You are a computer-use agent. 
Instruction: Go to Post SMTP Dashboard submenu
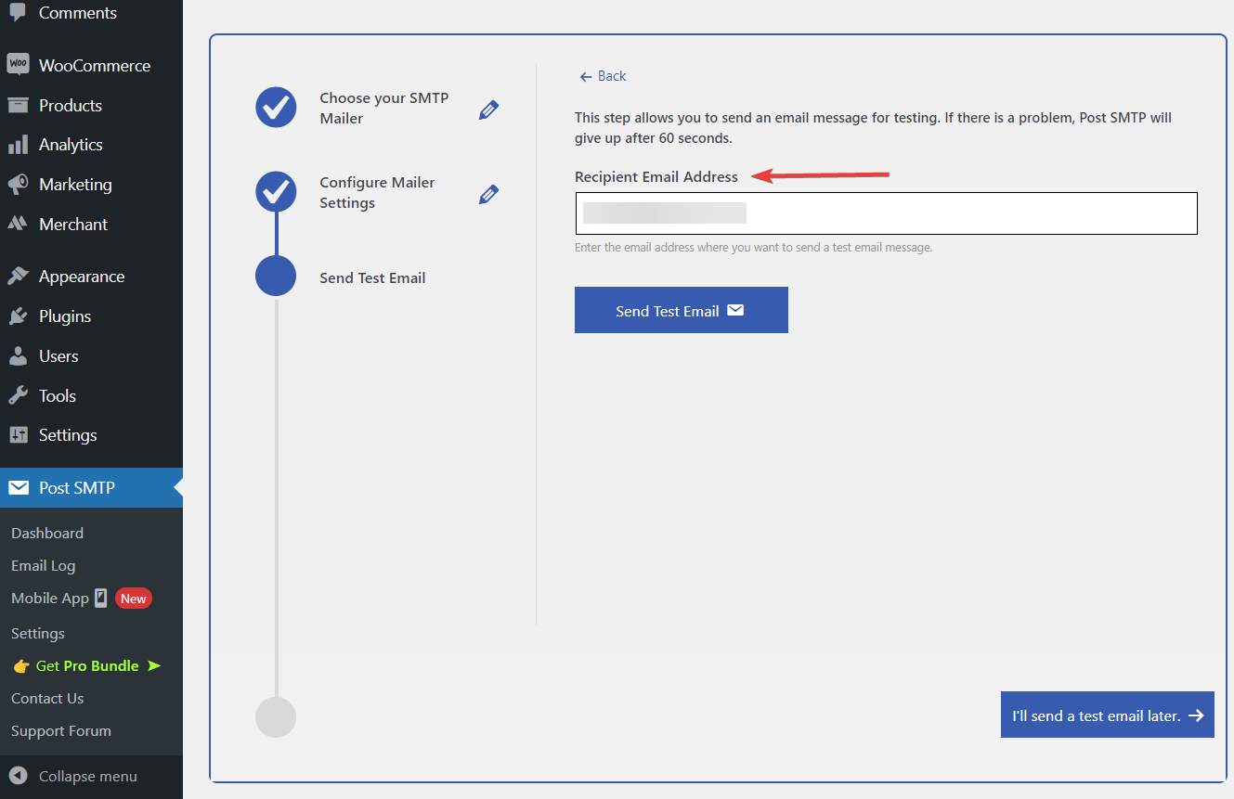(x=47, y=534)
